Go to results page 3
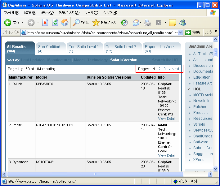220x186 pixels. coord(164,69)
